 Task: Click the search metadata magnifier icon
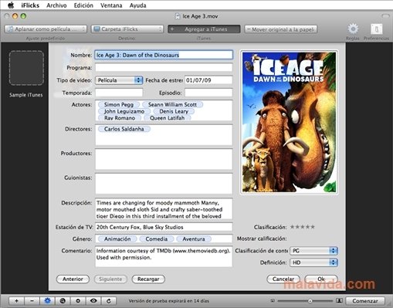click(63, 300)
